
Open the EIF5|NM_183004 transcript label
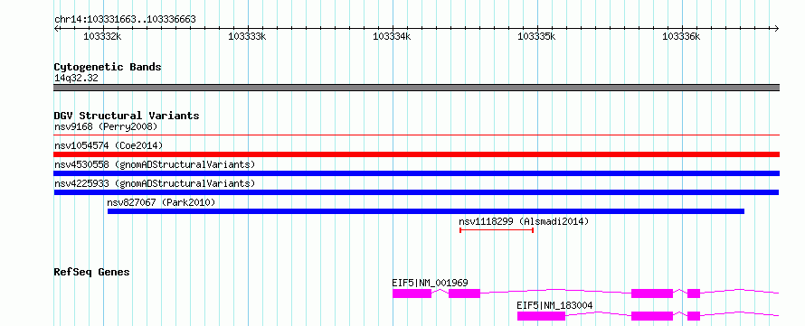pos(555,305)
